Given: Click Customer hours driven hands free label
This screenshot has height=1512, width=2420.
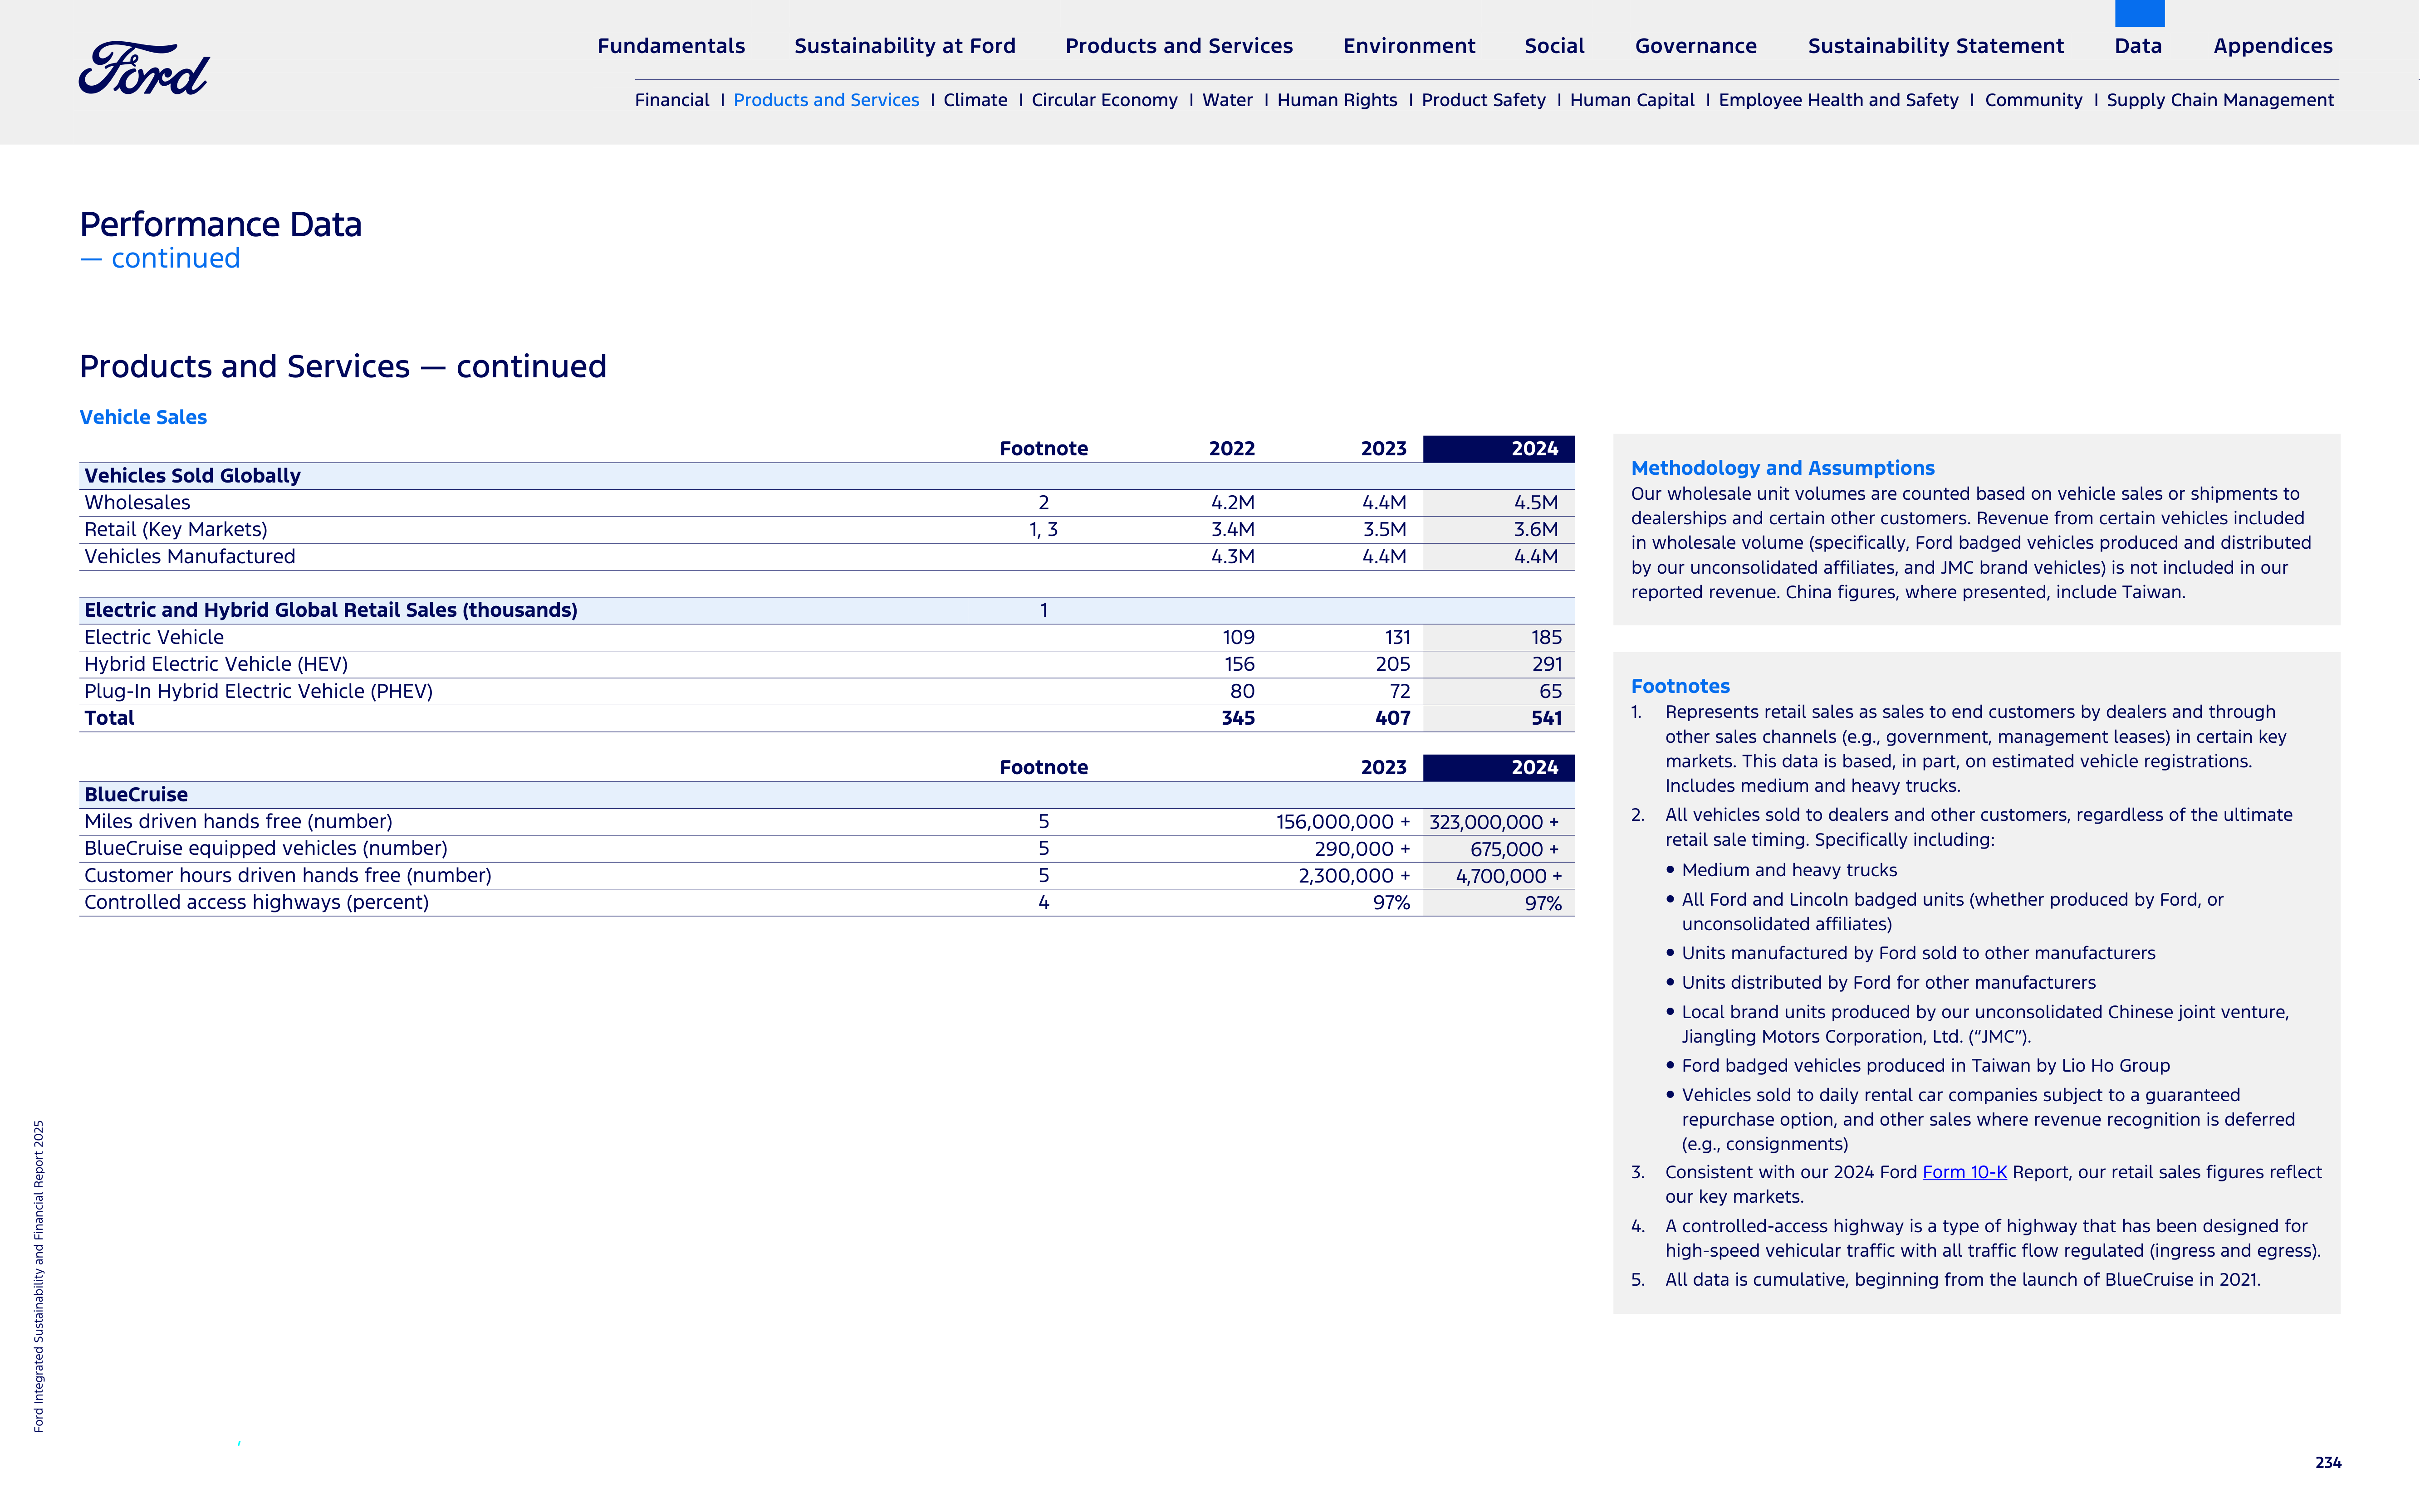Looking at the screenshot, I should click(288, 876).
